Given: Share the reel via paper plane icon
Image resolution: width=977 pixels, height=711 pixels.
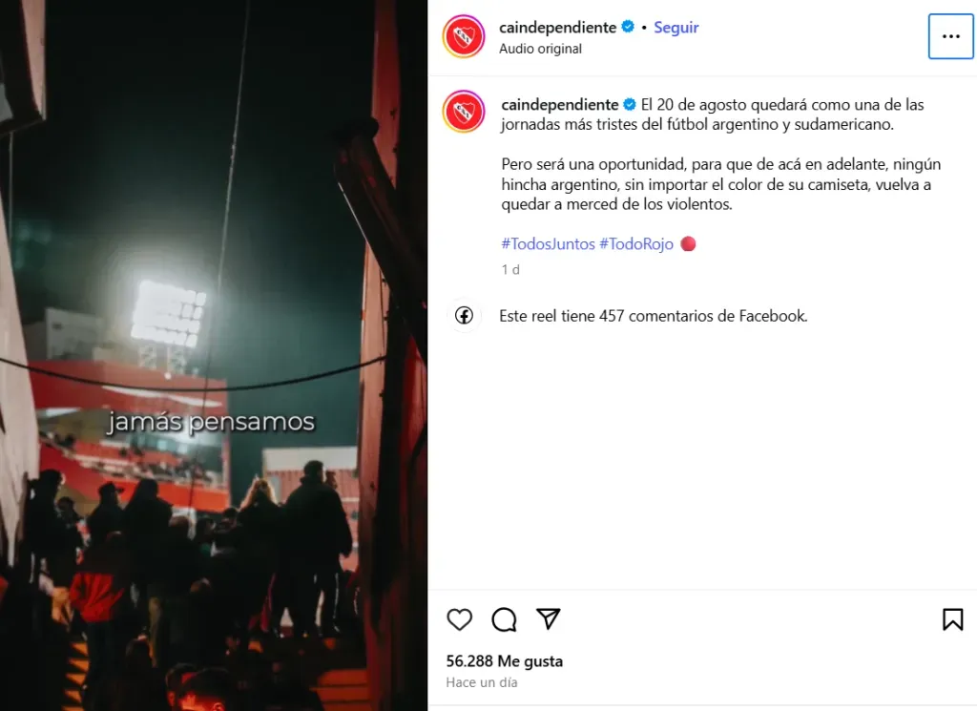Looking at the screenshot, I should pyautogui.click(x=549, y=618).
